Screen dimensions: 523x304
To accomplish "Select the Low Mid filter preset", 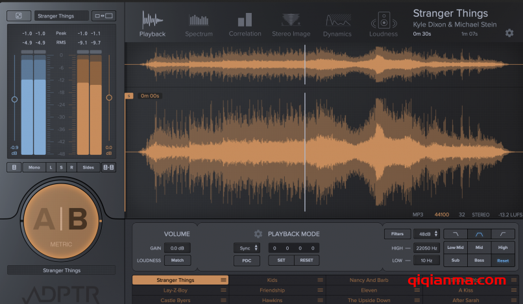I will coord(456,248).
